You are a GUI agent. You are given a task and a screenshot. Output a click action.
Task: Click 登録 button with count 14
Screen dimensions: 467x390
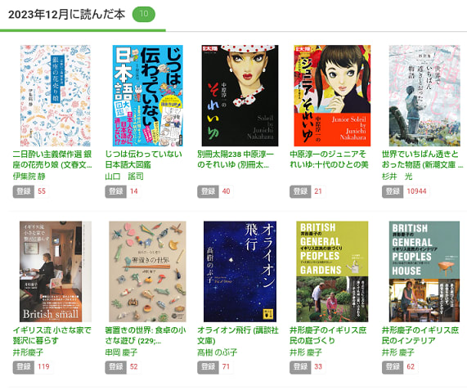pyautogui.click(x=116, y=191)
